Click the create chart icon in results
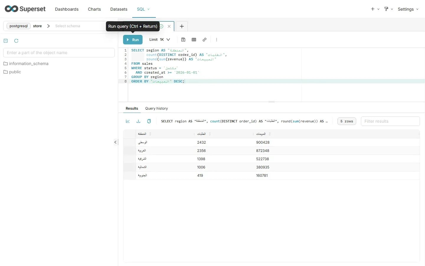This screenshot has width=425, height=266. point(128,121)
